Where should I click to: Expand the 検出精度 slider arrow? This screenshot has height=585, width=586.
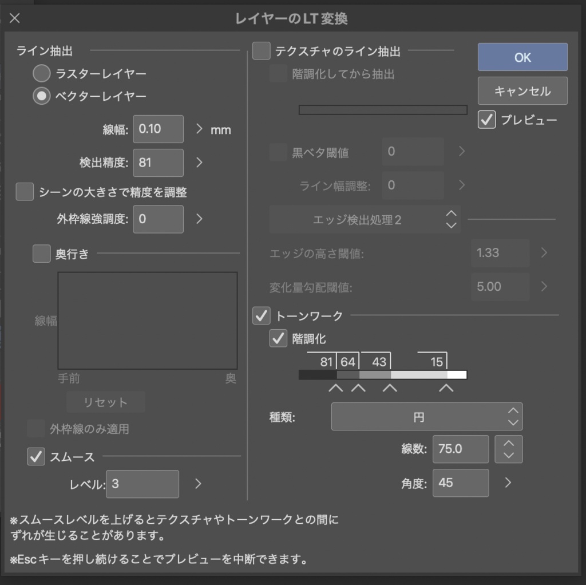[198, 163]
